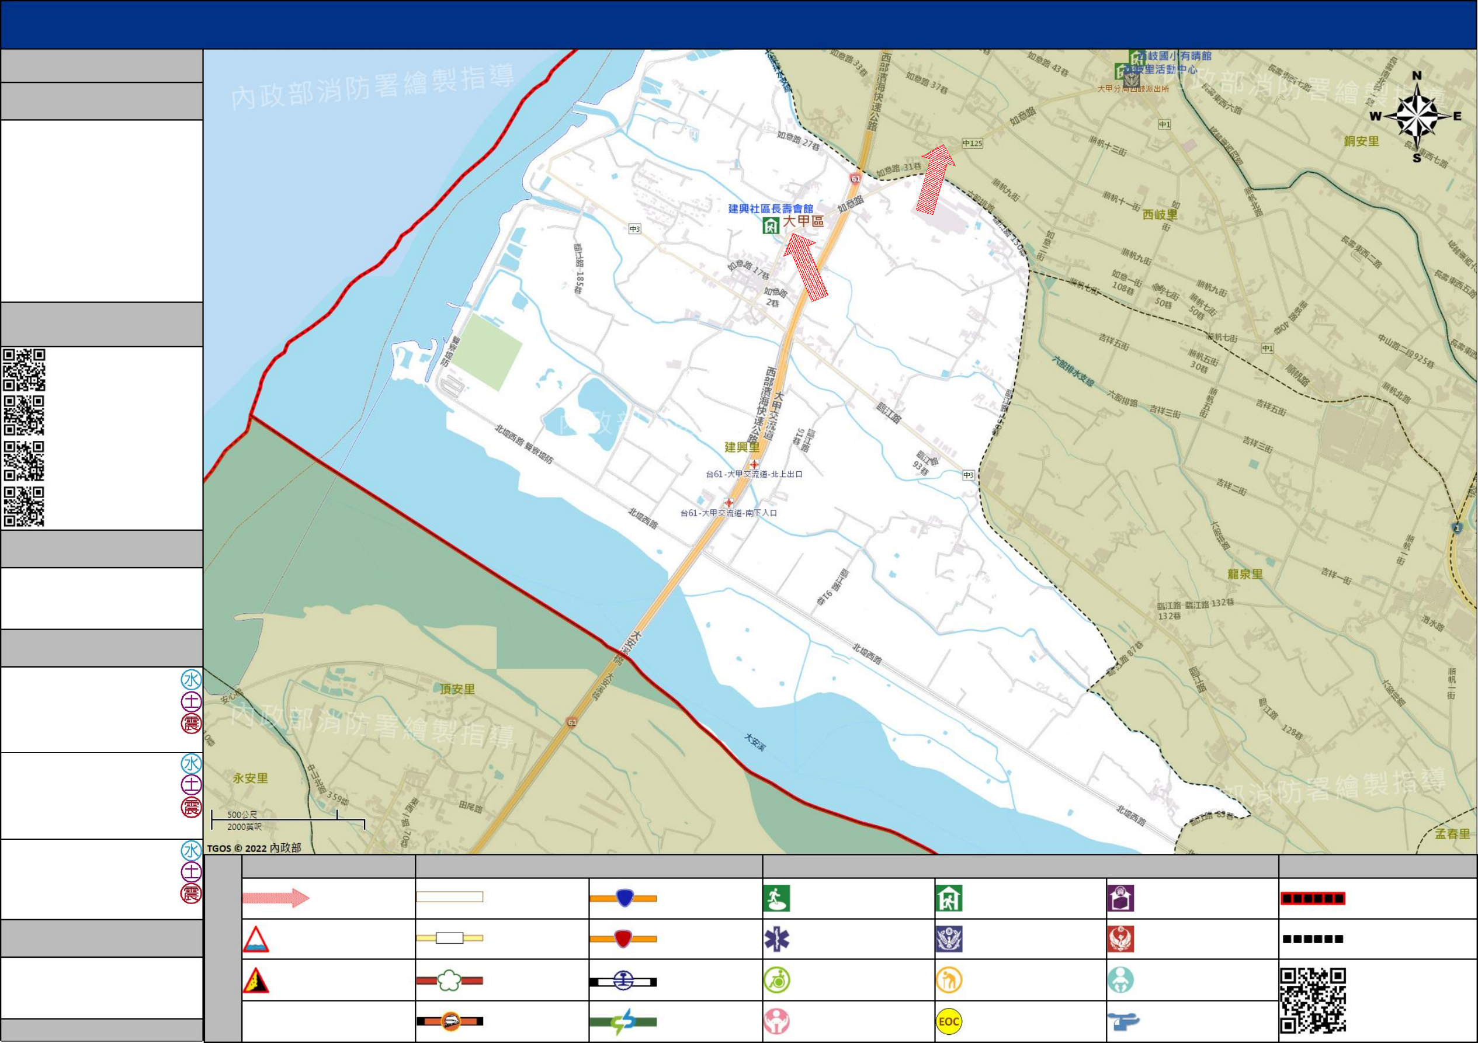Image resolution: width=1478 pixels, height=1043 pixels.
Task: Click the flood hazard triangle legend icon
Action: coord(255,939)
